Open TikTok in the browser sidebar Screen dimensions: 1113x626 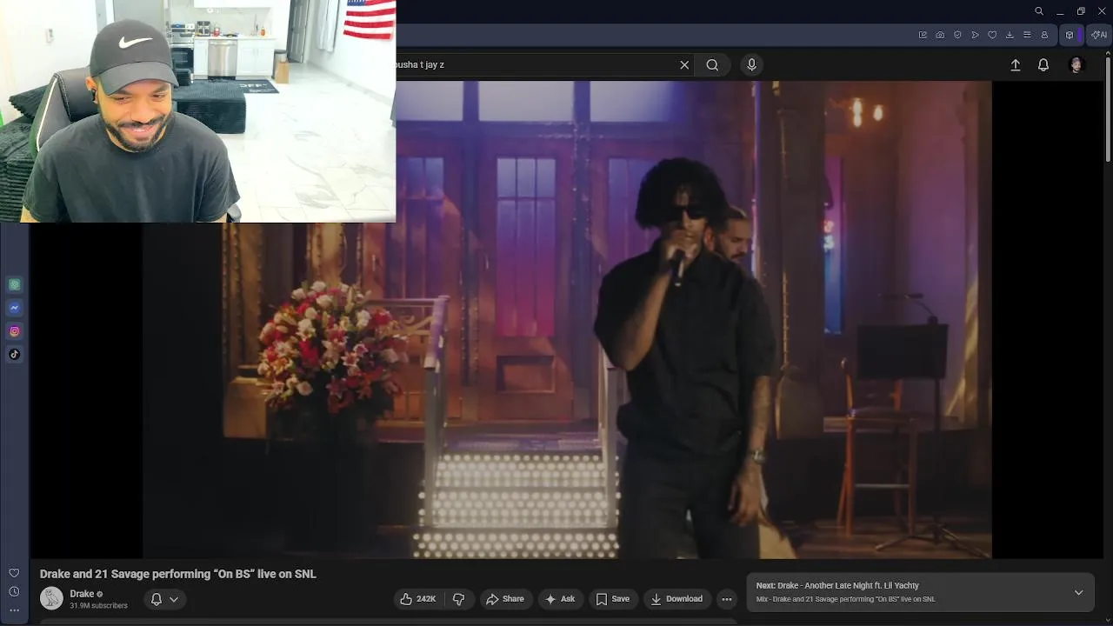click(x=15, y=354)
